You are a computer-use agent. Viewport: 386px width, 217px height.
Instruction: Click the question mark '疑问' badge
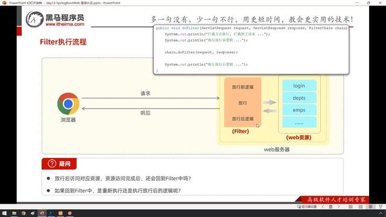tap(59, 163)
